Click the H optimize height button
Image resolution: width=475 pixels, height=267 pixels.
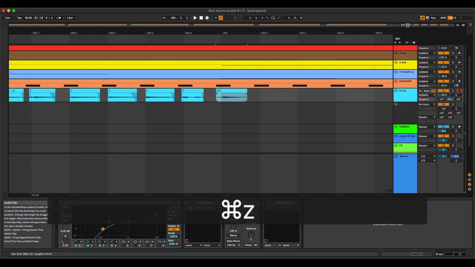pos(458,25)
